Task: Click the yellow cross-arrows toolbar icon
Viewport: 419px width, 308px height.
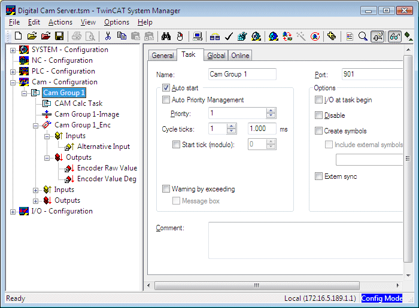Action: 332,36
